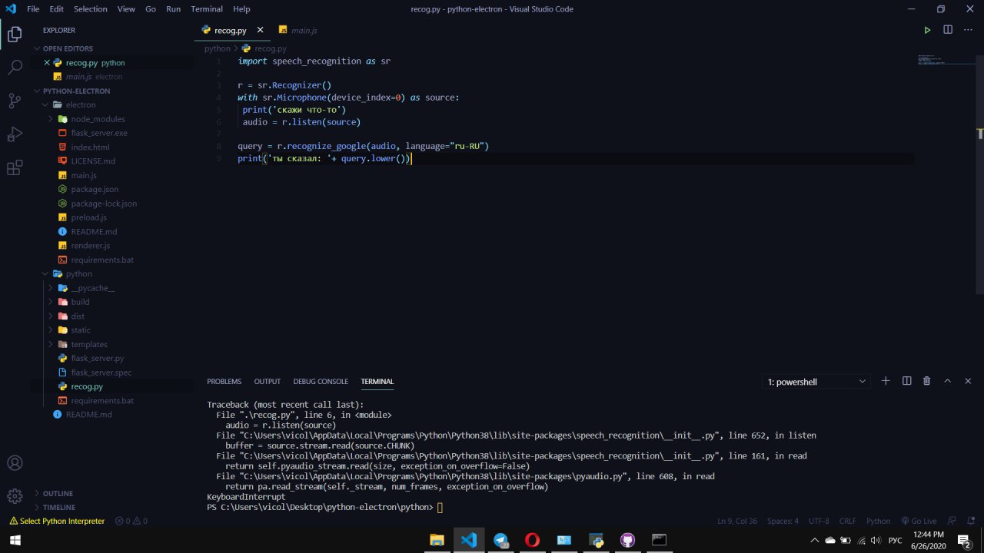The width and height of the screenshot is (984, 553).
Task: Maximize the terminal panel size
Action: click(x=947, y=381)
